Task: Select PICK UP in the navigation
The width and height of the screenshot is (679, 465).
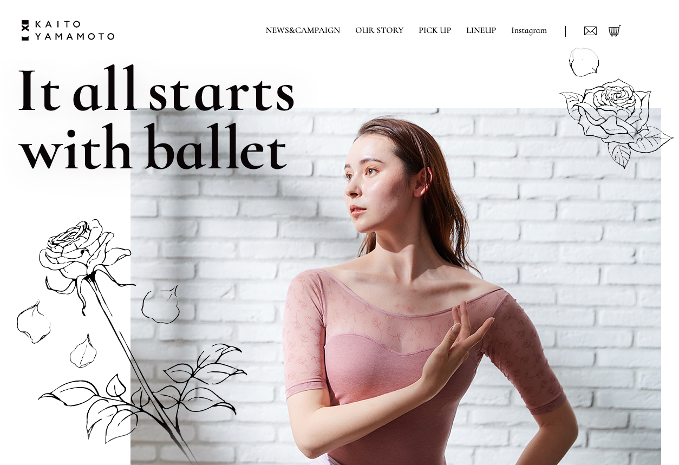Action: tap(435, 30)
